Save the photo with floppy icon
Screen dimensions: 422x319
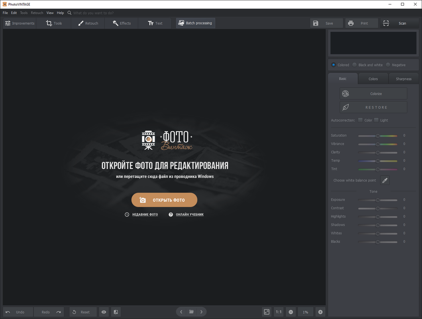326,24
